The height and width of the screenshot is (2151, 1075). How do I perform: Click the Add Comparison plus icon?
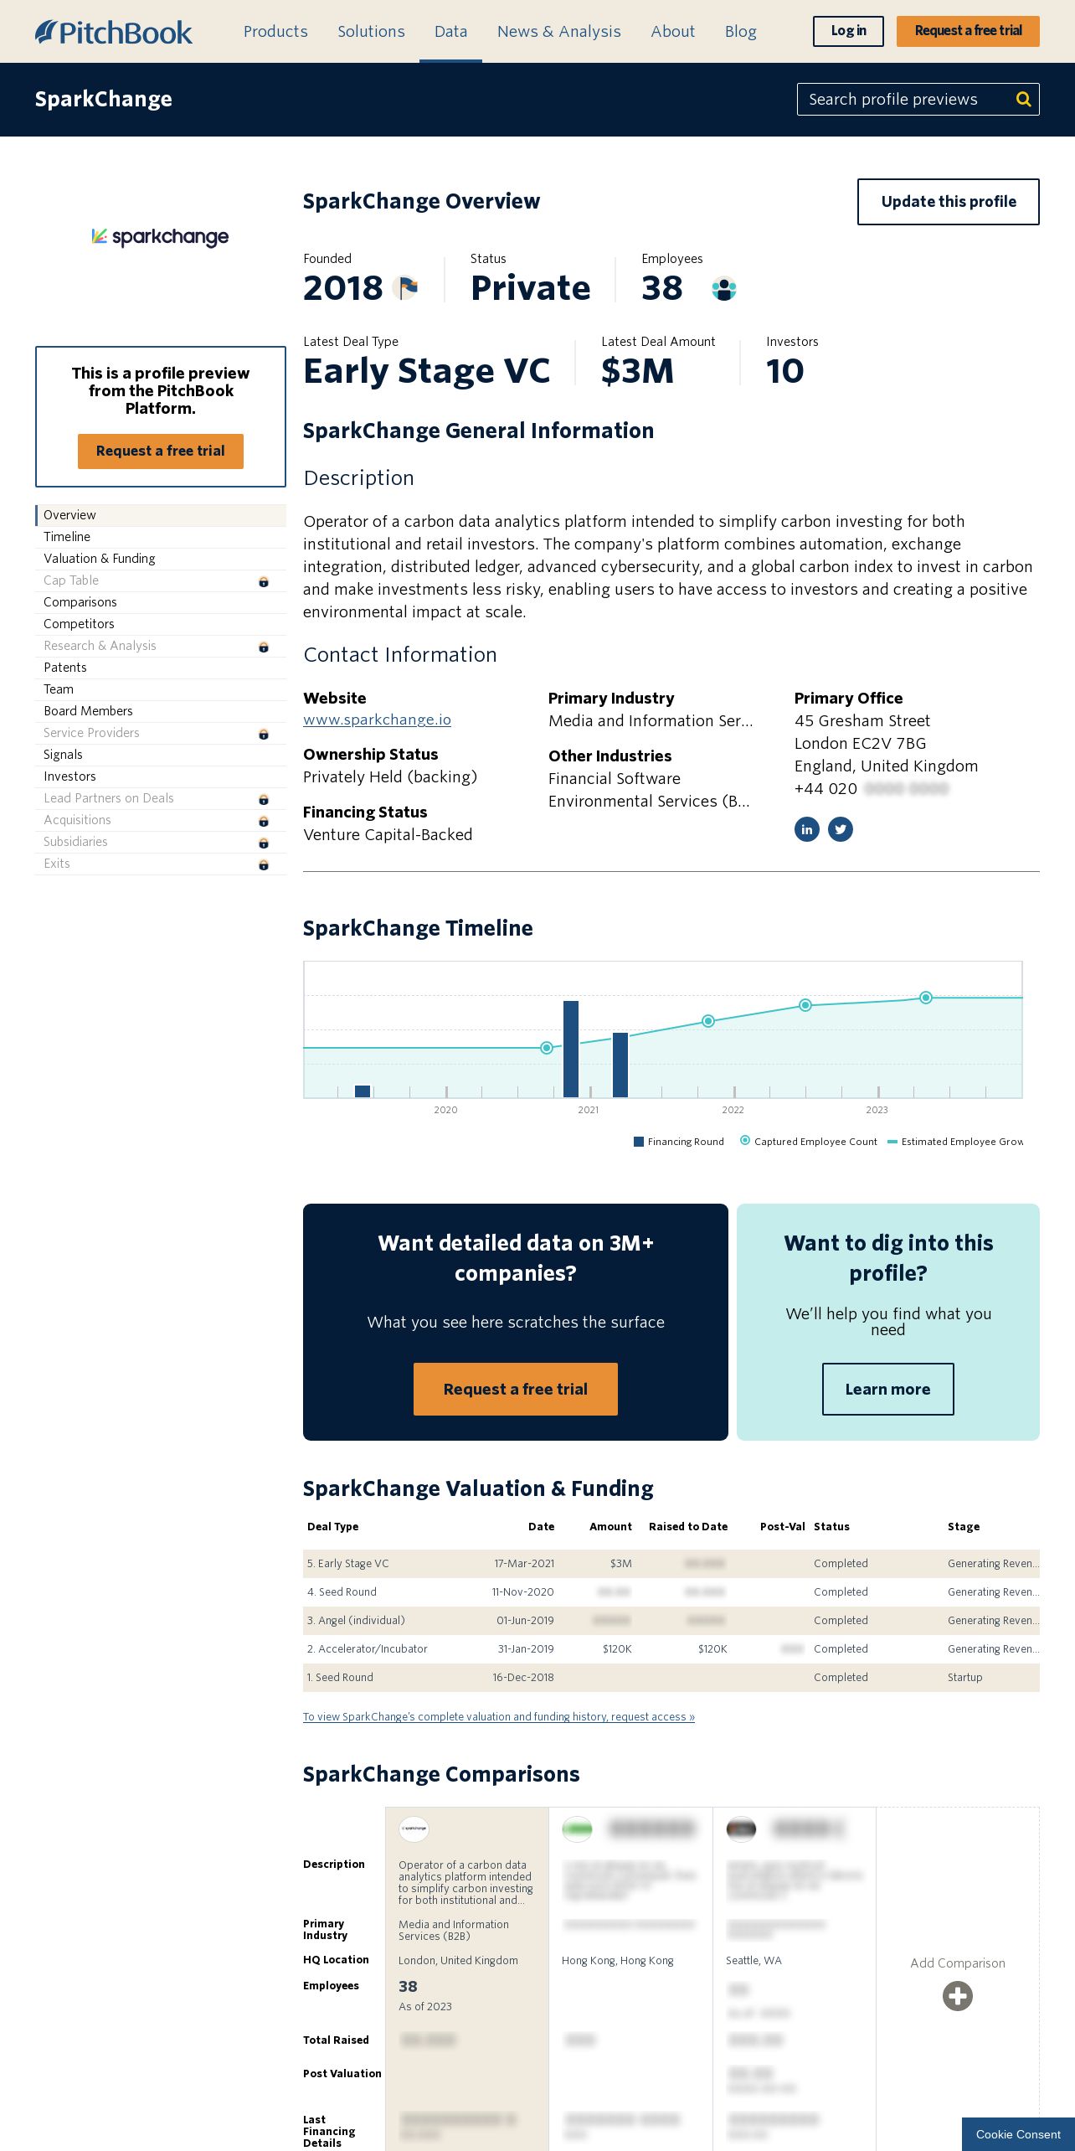coord(958,1996)
